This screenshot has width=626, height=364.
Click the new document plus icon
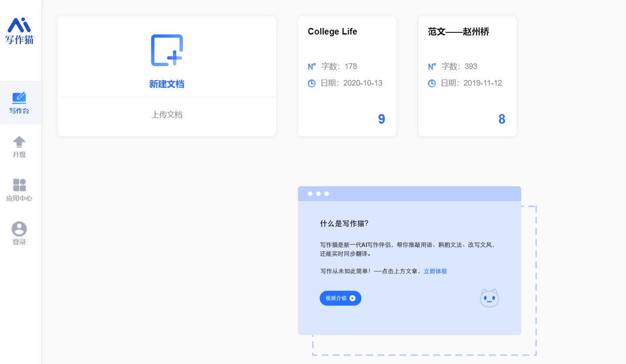(167, 50)
